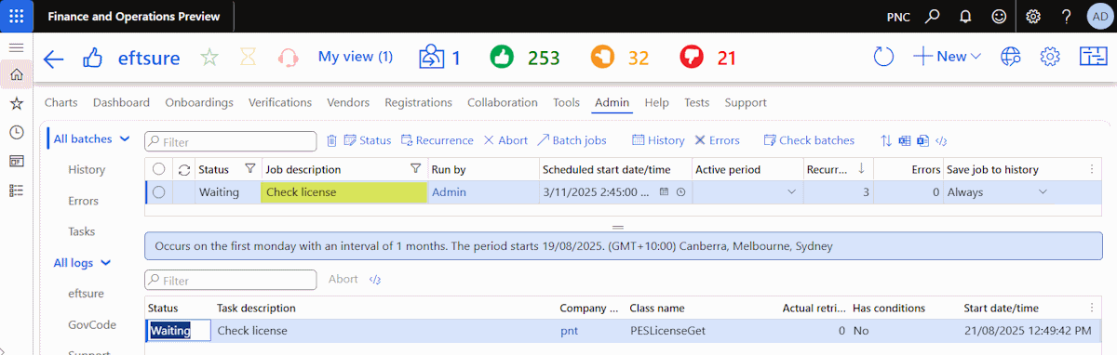Image resolution: width=1117 pixels, height=355 pixels.
Task: Expand the New dropdown button
Action: tap(948, 57)
